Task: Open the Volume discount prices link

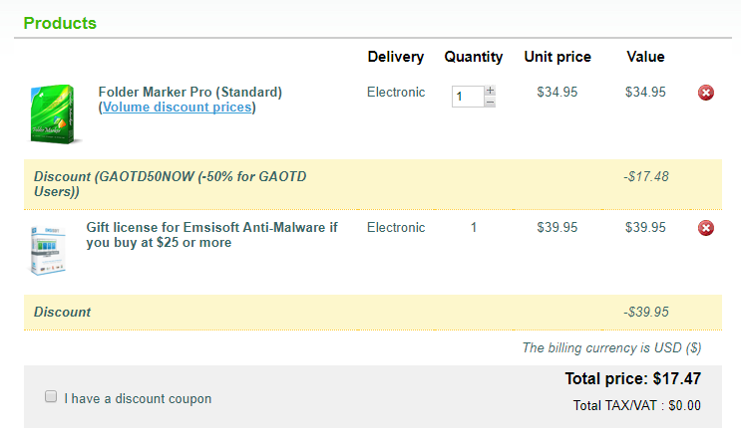Action: point(178,108)
